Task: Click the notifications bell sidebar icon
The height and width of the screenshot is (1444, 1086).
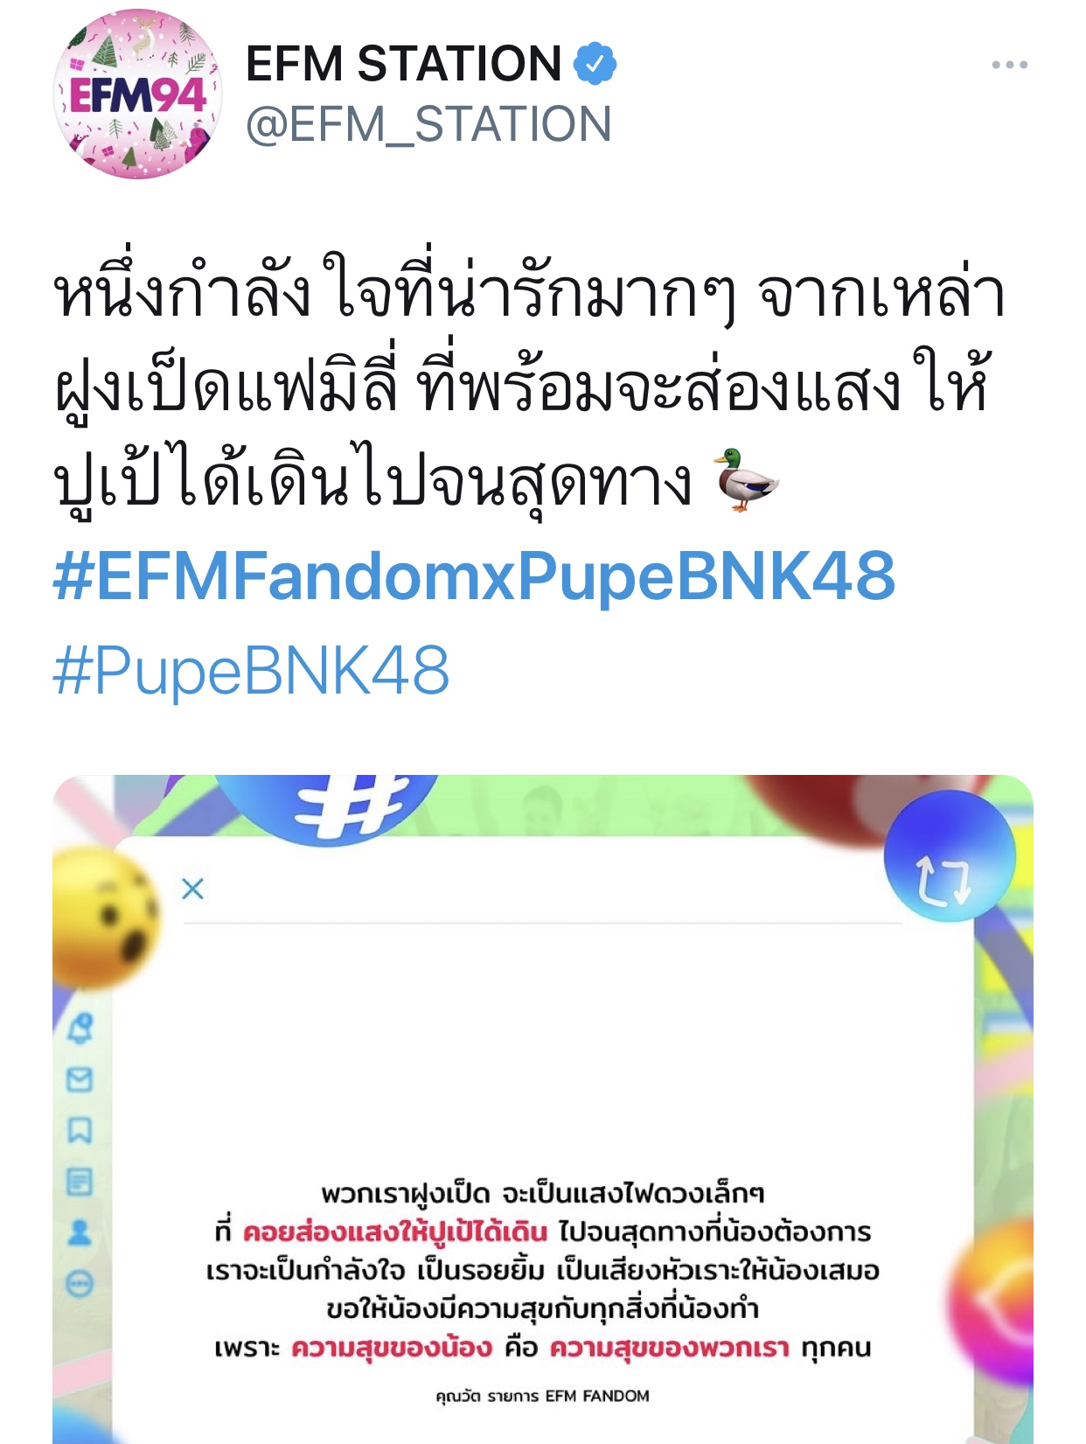Action: pyautogui.click(x=80, y=1029)
